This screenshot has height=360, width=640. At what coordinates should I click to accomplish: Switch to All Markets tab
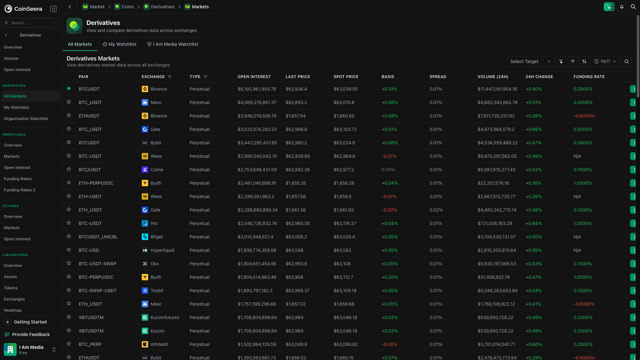[x=80, y=44]
